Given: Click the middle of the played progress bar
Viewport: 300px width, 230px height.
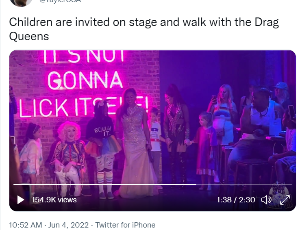Looking at the screenshot, I should 104,184.
